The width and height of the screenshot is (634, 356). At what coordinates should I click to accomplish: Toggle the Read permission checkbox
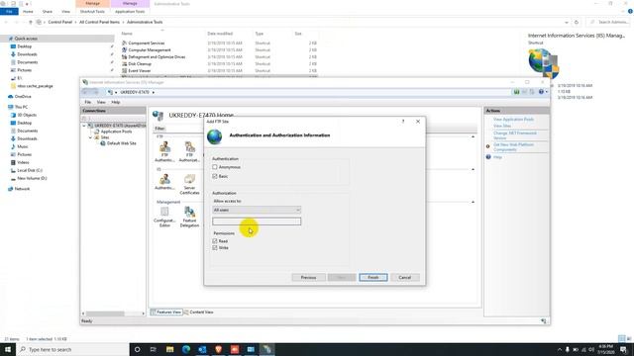tap(215, 241)
